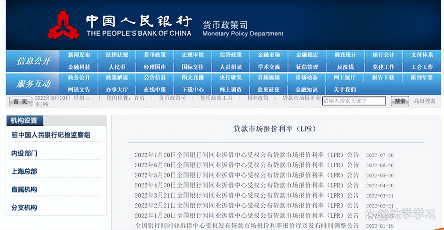Open 内设部门 in the sidebar

pyautogui.click(x=24, y=153)
